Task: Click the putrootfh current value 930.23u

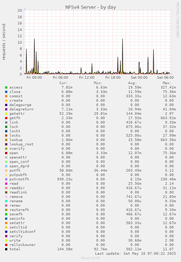Action: pos(65,179)
